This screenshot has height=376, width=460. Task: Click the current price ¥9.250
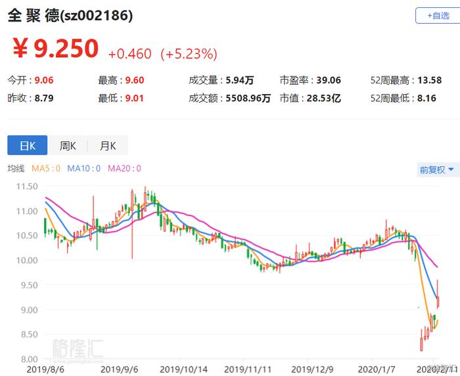(55, 49)
